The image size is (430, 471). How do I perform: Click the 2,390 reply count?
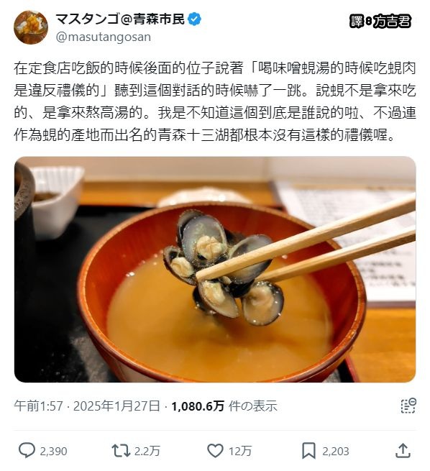(53, 451)
